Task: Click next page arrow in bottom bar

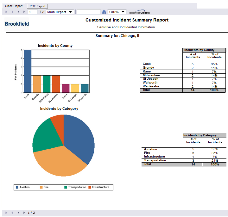Action: coord(18,213)
